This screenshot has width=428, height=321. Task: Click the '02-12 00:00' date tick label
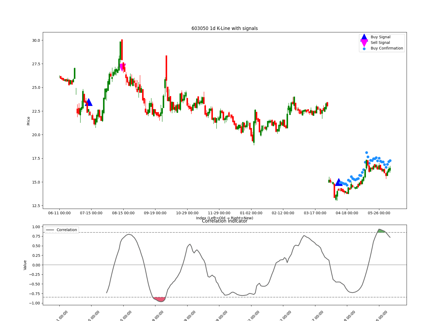283,213
